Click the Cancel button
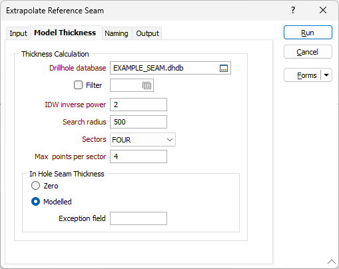The height and width of the screenshot is (269, 339). pos(308,52)
